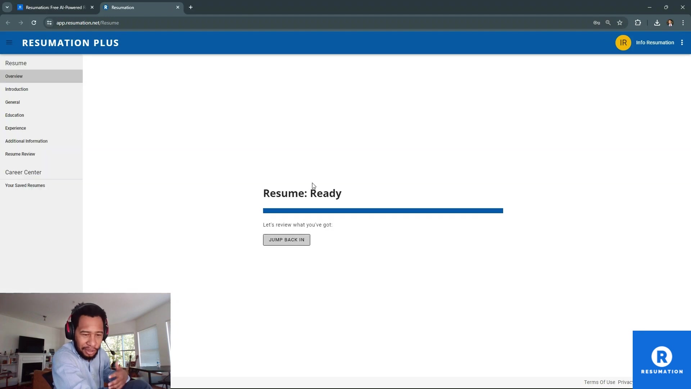
Task: Click the Resumation logo badge
Action: click(661, 360)
